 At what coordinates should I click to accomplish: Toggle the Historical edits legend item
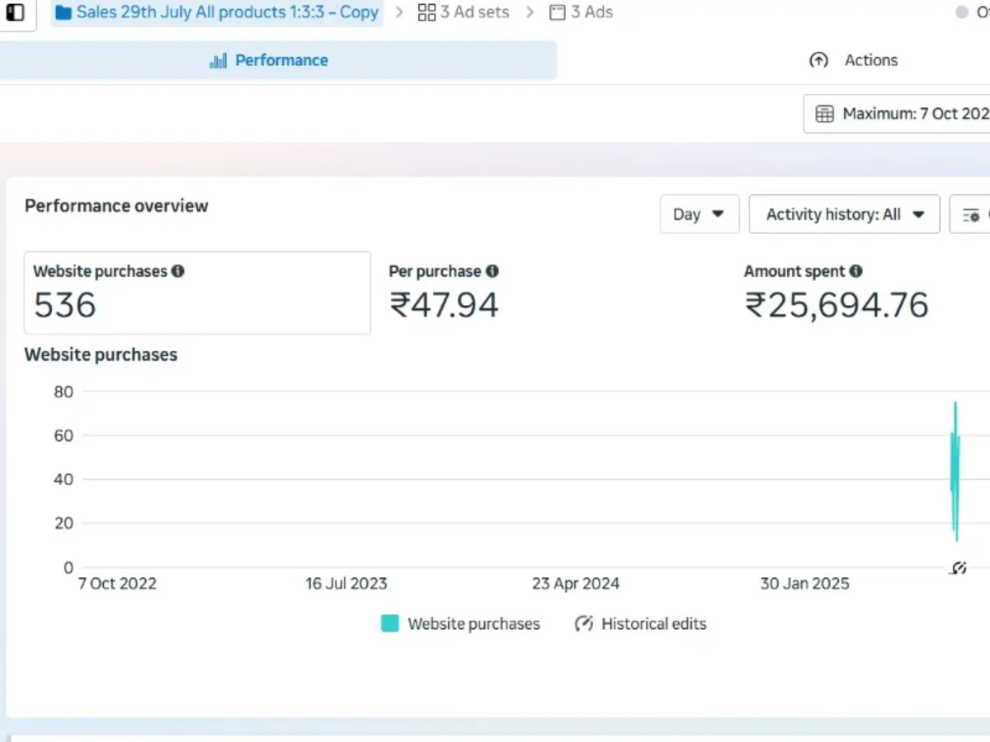(641, 624)
